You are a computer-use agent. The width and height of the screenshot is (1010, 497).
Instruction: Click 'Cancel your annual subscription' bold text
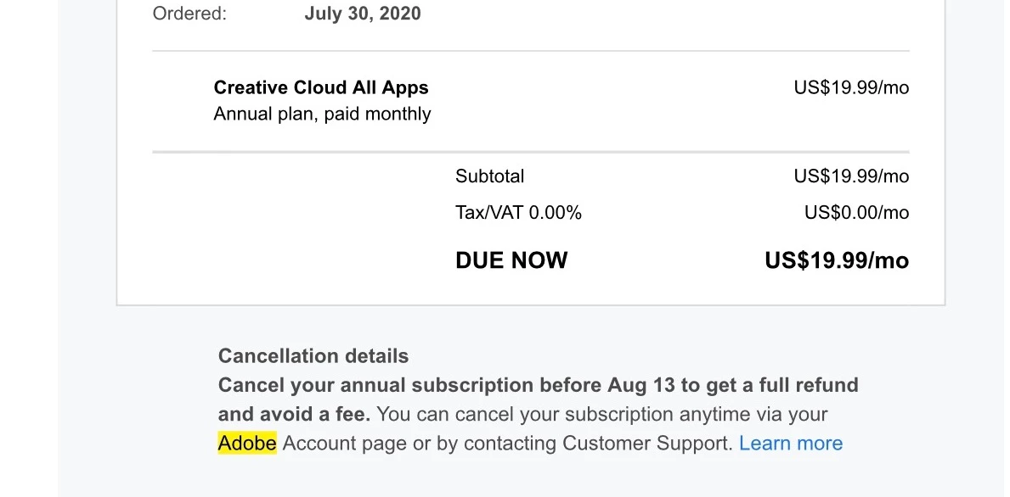pyautogui.click(x=375, y=385)
